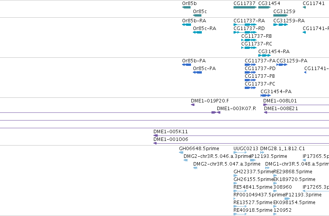Open the RP001049437.5prime EST label
329x216 pixels.
(x=259, y=195)
